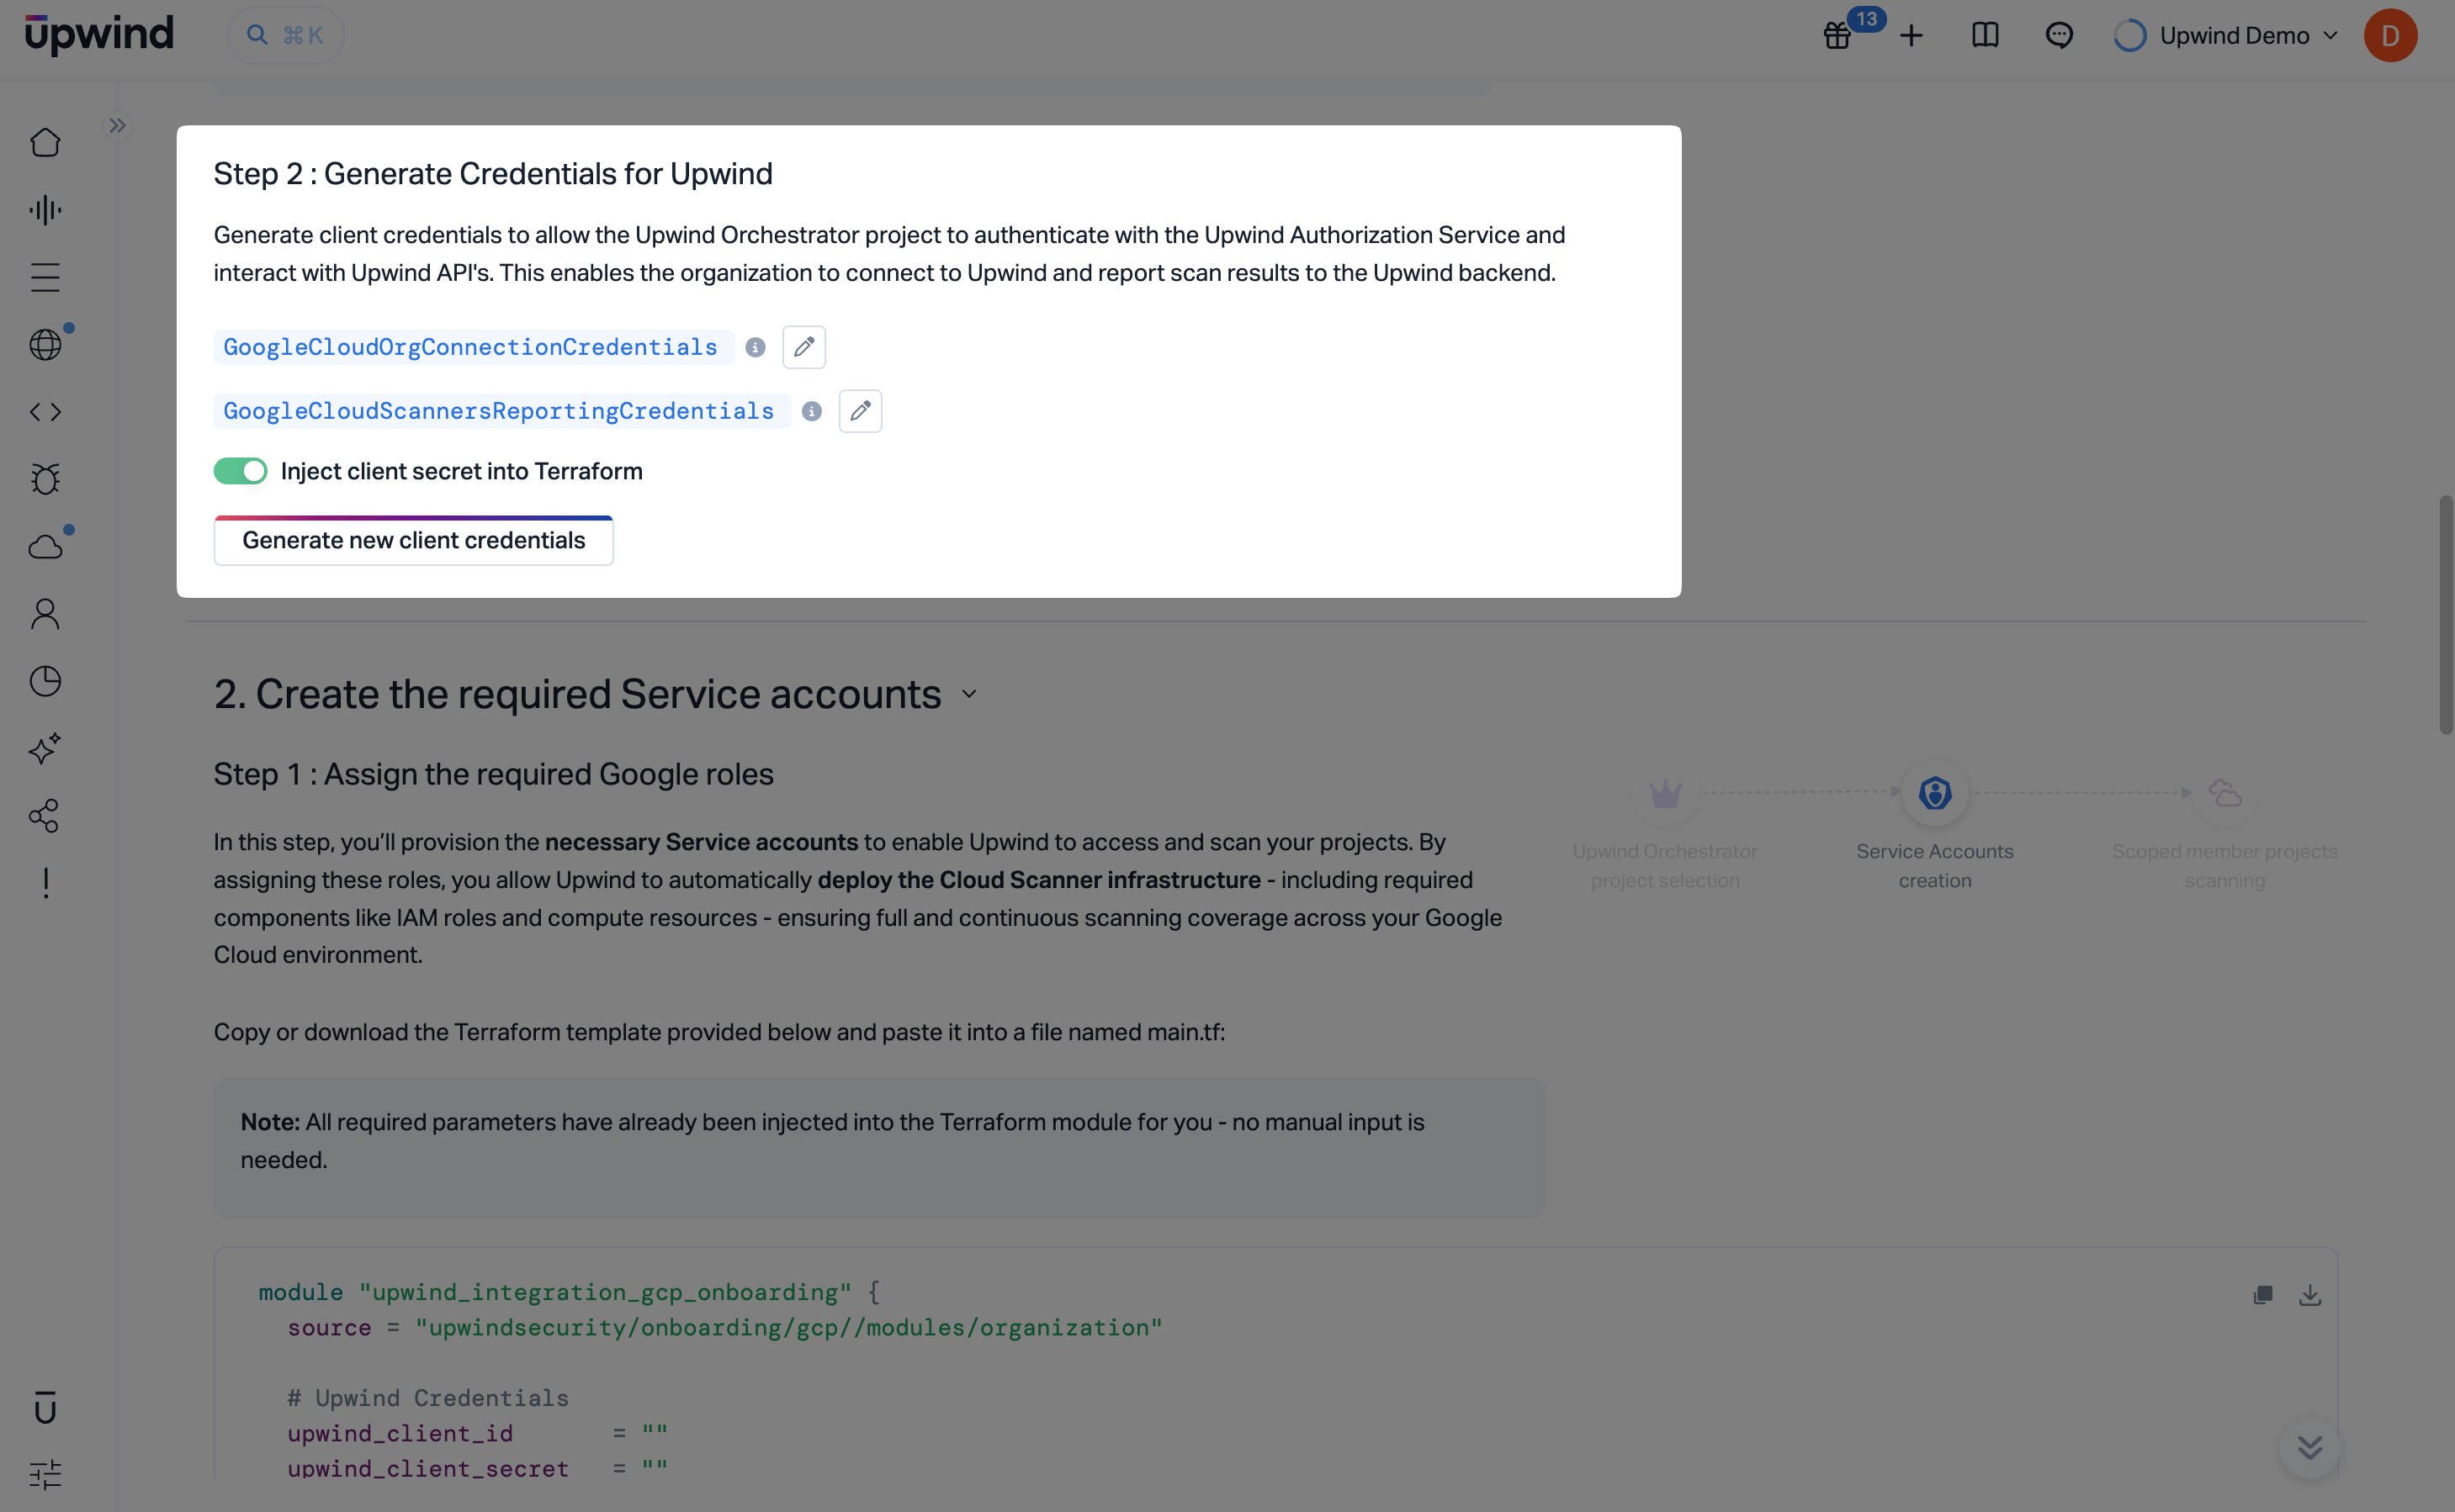Click the scroll-to-bottom double chevron button

click(2309, 1447)
